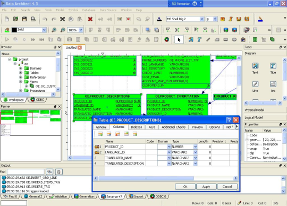
Task: Click the print icon in toolbar
Action: 33,19
